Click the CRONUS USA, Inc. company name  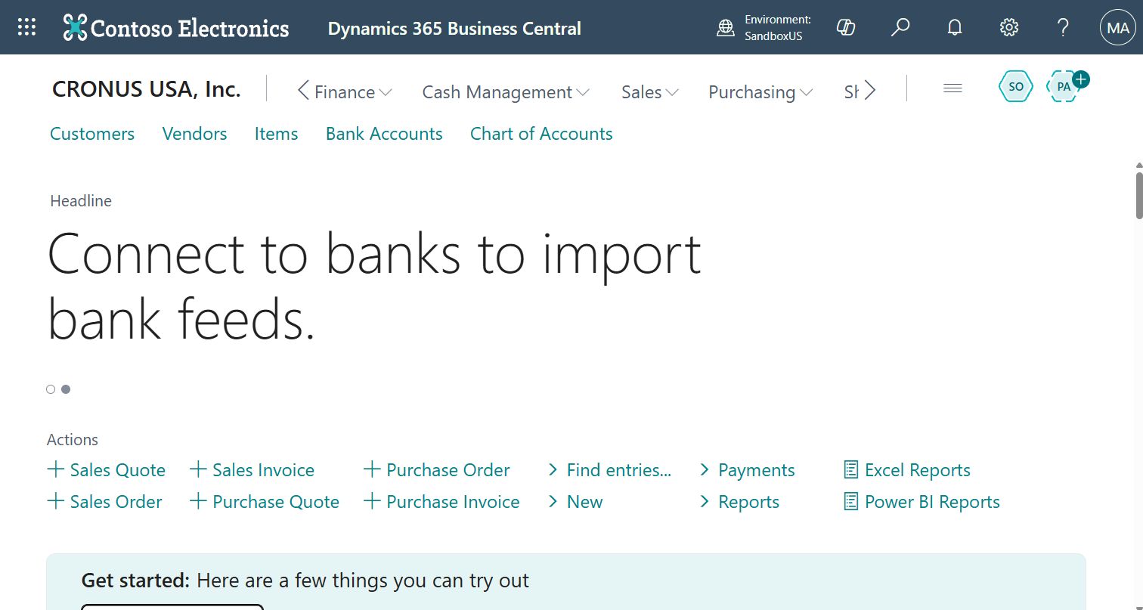147,89
